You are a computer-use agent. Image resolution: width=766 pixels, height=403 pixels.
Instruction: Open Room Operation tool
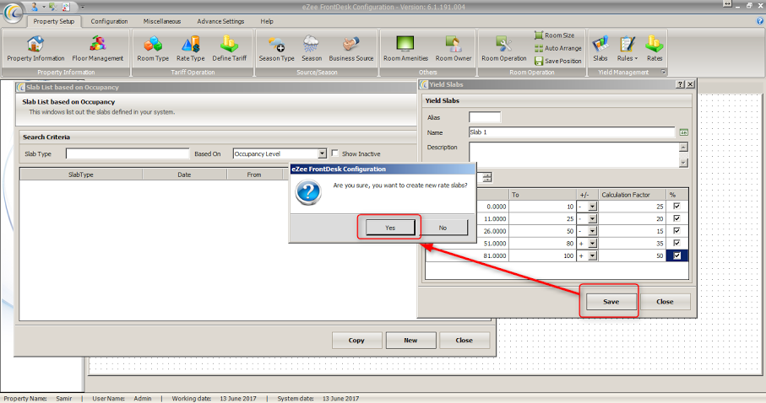tap(504, 49)
